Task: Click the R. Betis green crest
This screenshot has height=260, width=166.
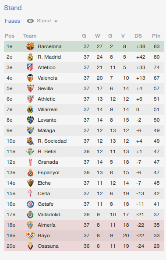Action: 30,151
